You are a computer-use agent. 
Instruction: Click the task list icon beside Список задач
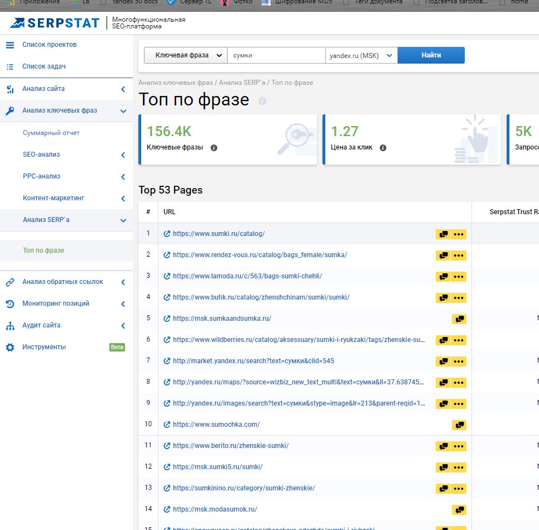click(x=10, y=67)
